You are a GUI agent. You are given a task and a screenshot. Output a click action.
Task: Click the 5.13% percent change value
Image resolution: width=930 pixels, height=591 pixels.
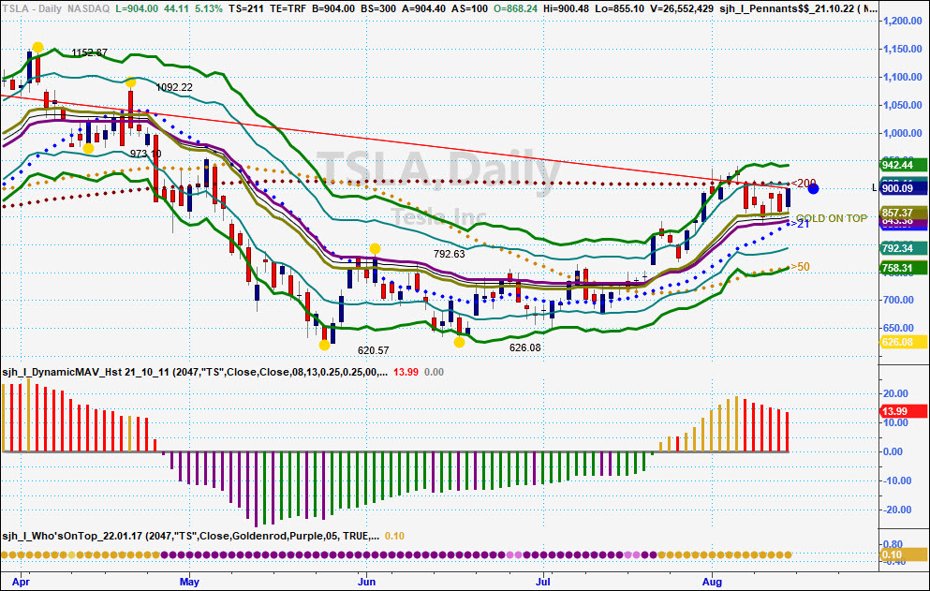(208, 9)
